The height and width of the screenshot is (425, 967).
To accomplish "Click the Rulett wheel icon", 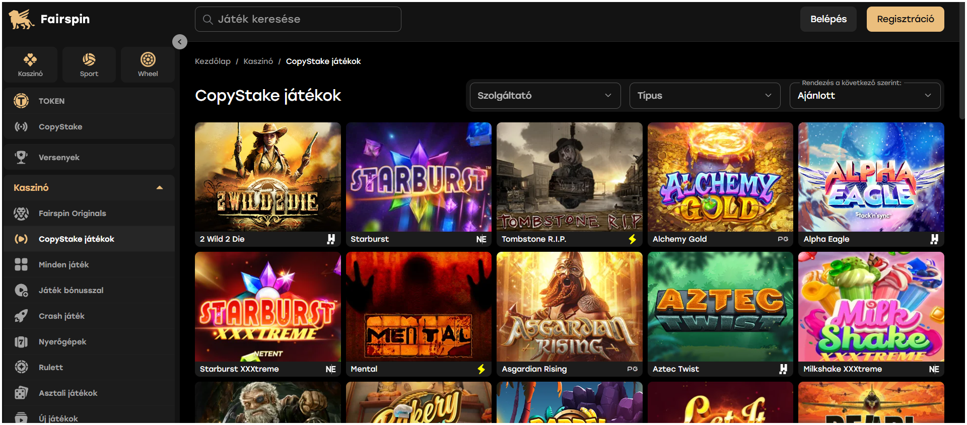I will point(21,367).
